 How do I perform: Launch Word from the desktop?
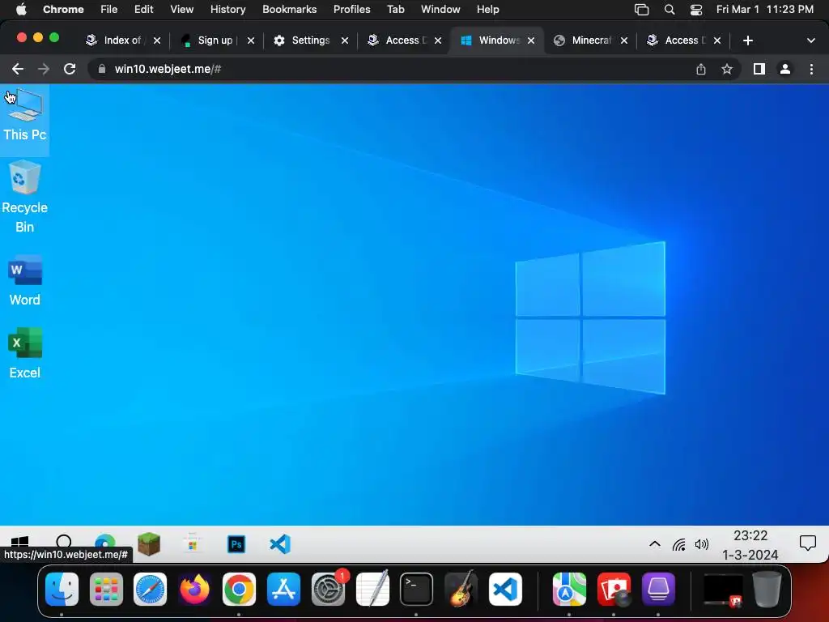[x=24, y=281]
